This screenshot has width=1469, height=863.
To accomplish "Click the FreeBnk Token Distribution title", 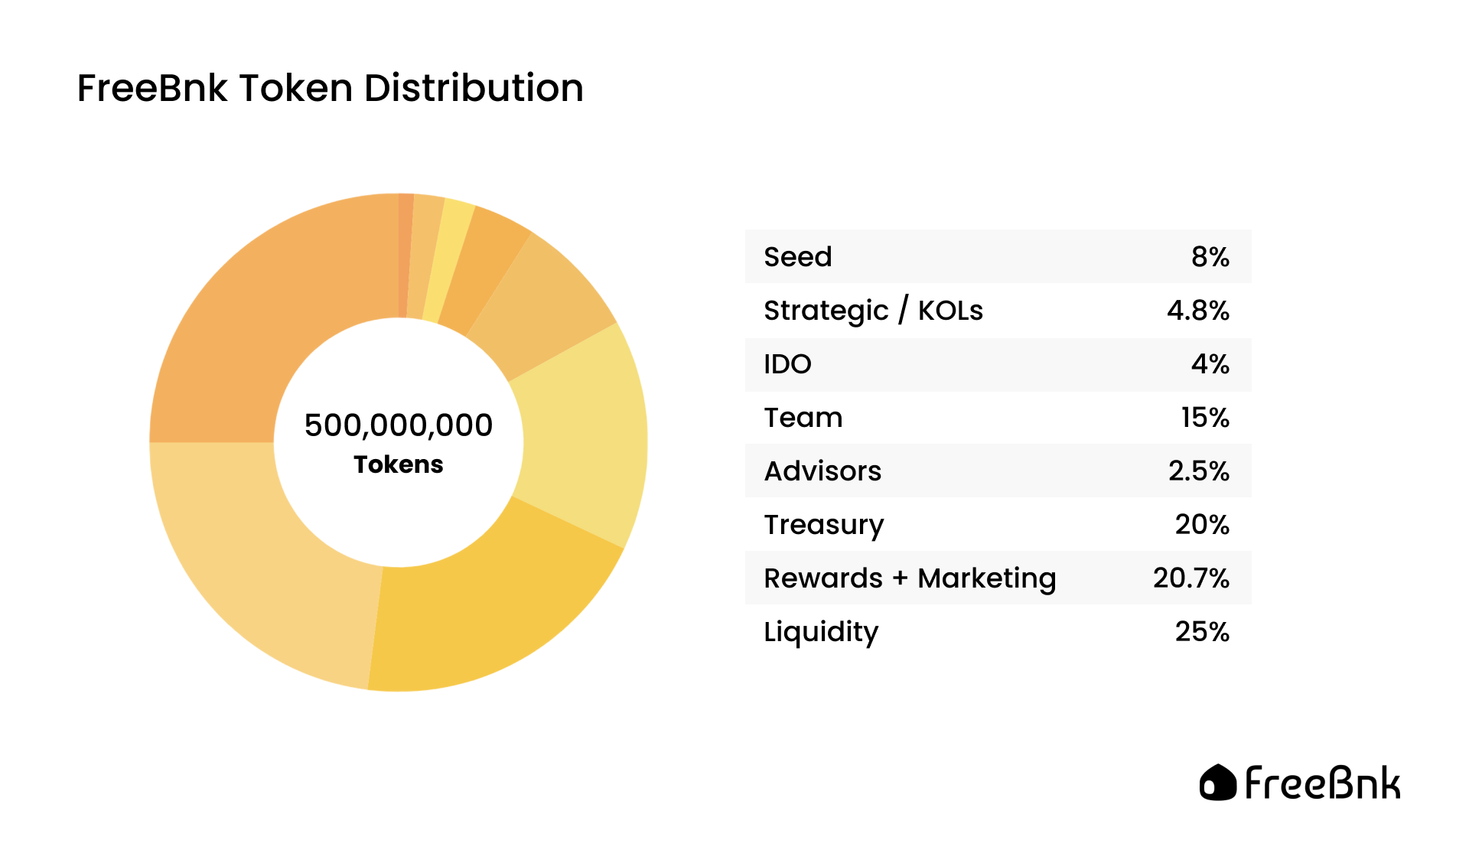I will pos(330,88).
